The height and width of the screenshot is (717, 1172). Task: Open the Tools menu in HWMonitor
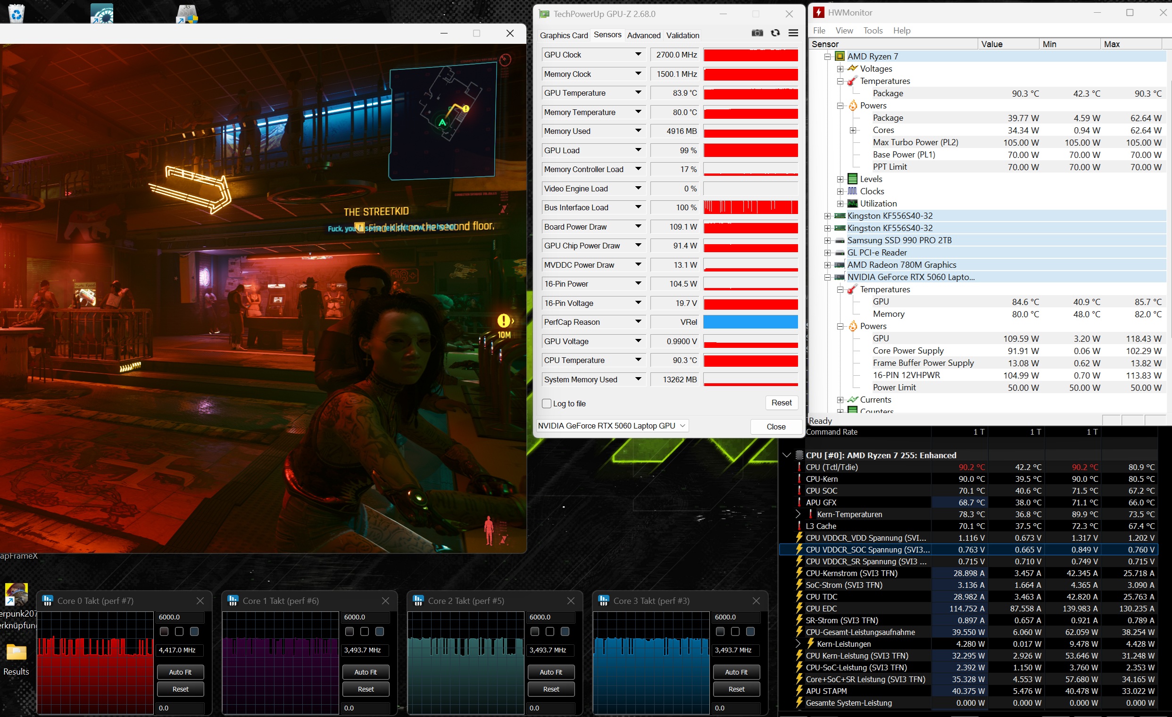873,31
